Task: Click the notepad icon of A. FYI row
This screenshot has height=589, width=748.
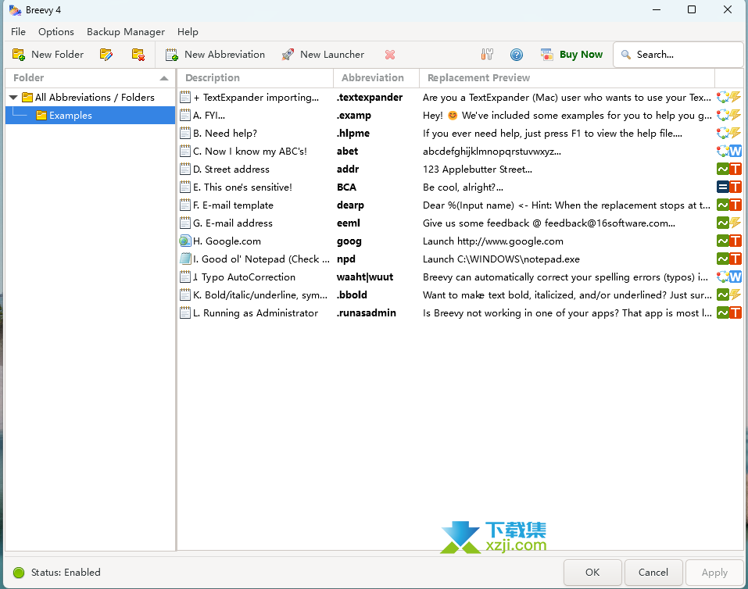Action: click(185, 116)
